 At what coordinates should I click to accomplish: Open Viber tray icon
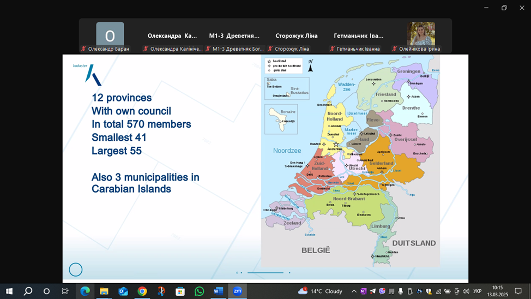(x=382, y=291)
